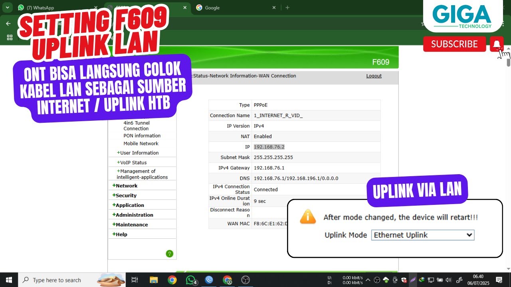Open WhatsApp from taskbar
Image resolution: width=511 pixels, height=287 pixels.
tap(191, 280)
